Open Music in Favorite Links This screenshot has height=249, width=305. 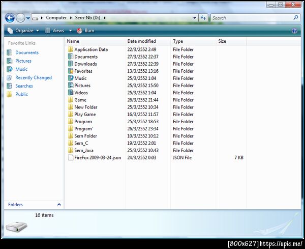pos(21,69)
